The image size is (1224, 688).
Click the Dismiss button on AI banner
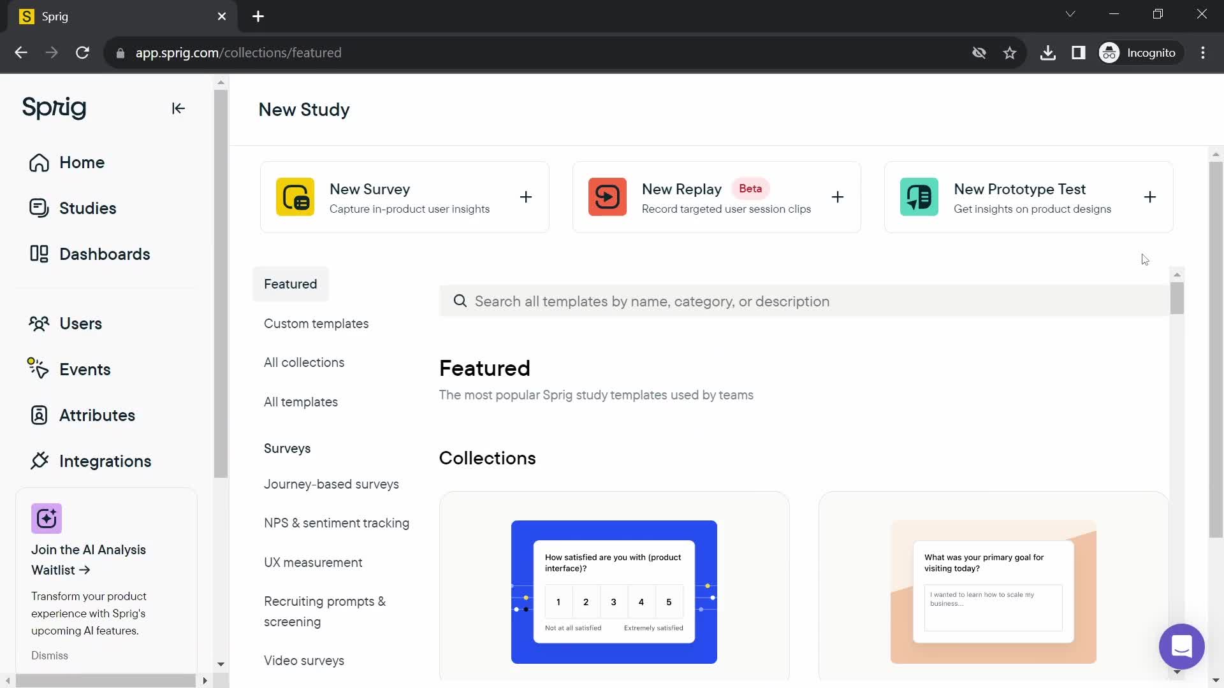tap(48, 656)
